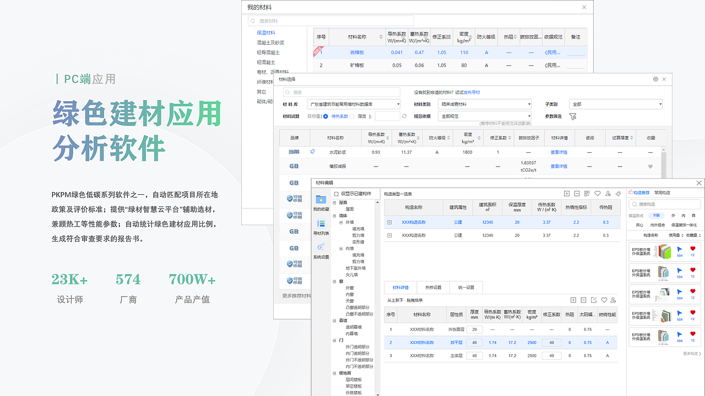
Task: Click the heart favorite icon above the 构造类型 table
Action: click(x=598, y=193)
